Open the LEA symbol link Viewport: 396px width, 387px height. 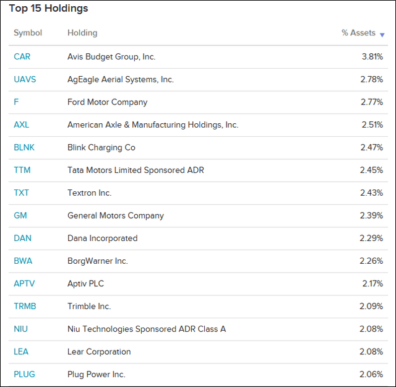[x=21, y=352]
